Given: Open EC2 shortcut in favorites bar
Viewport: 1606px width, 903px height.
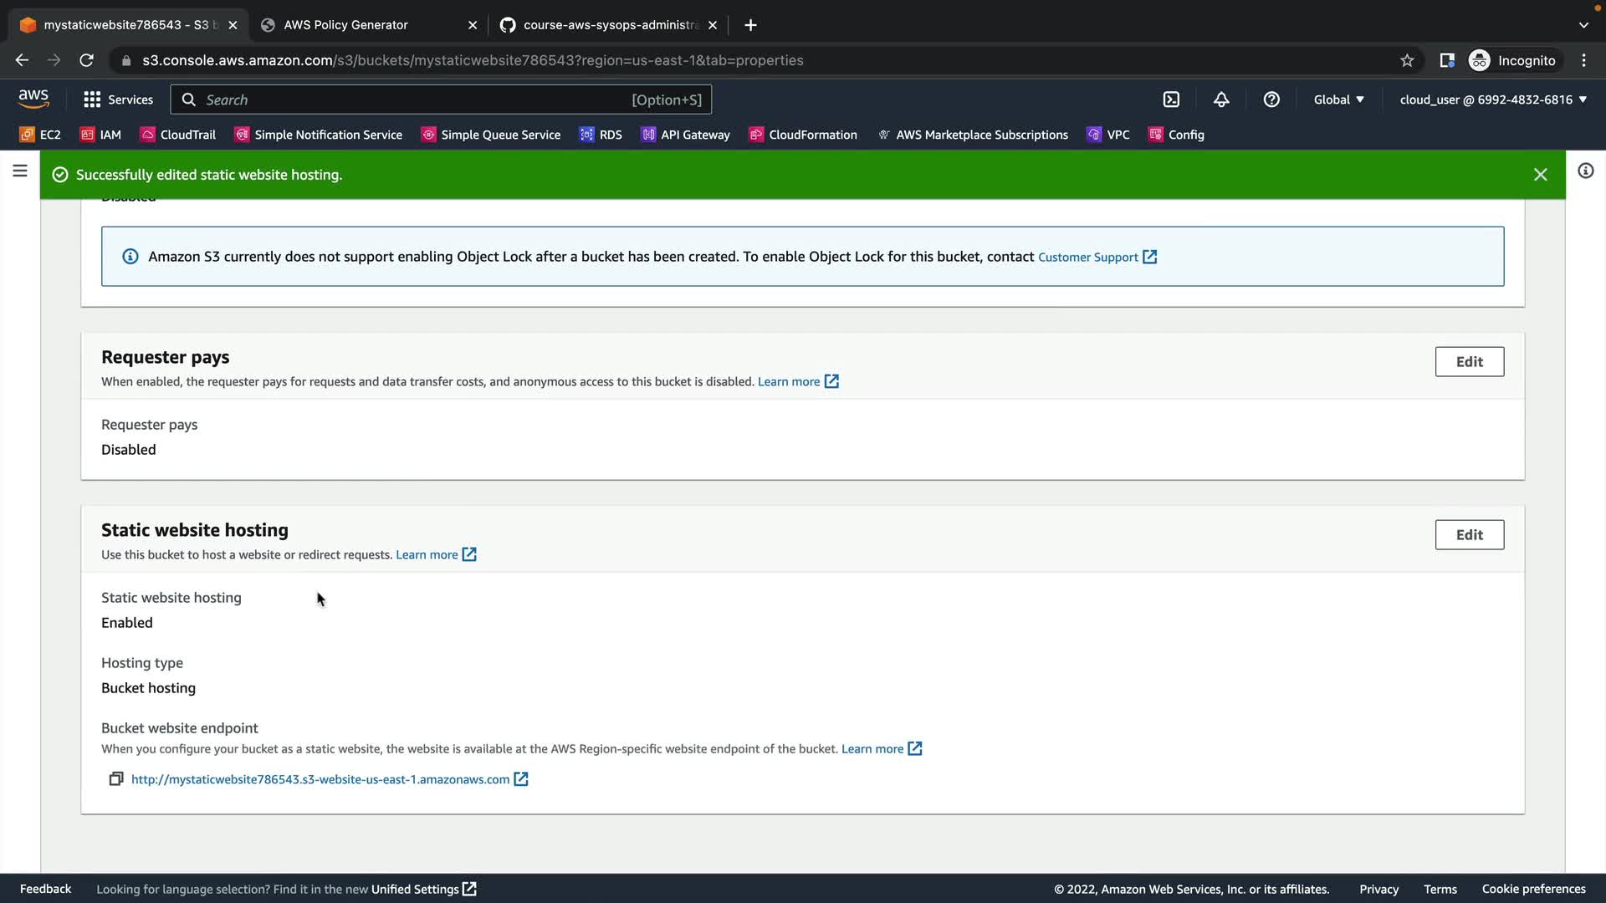Looking at the screenshot, I should 40,135.
